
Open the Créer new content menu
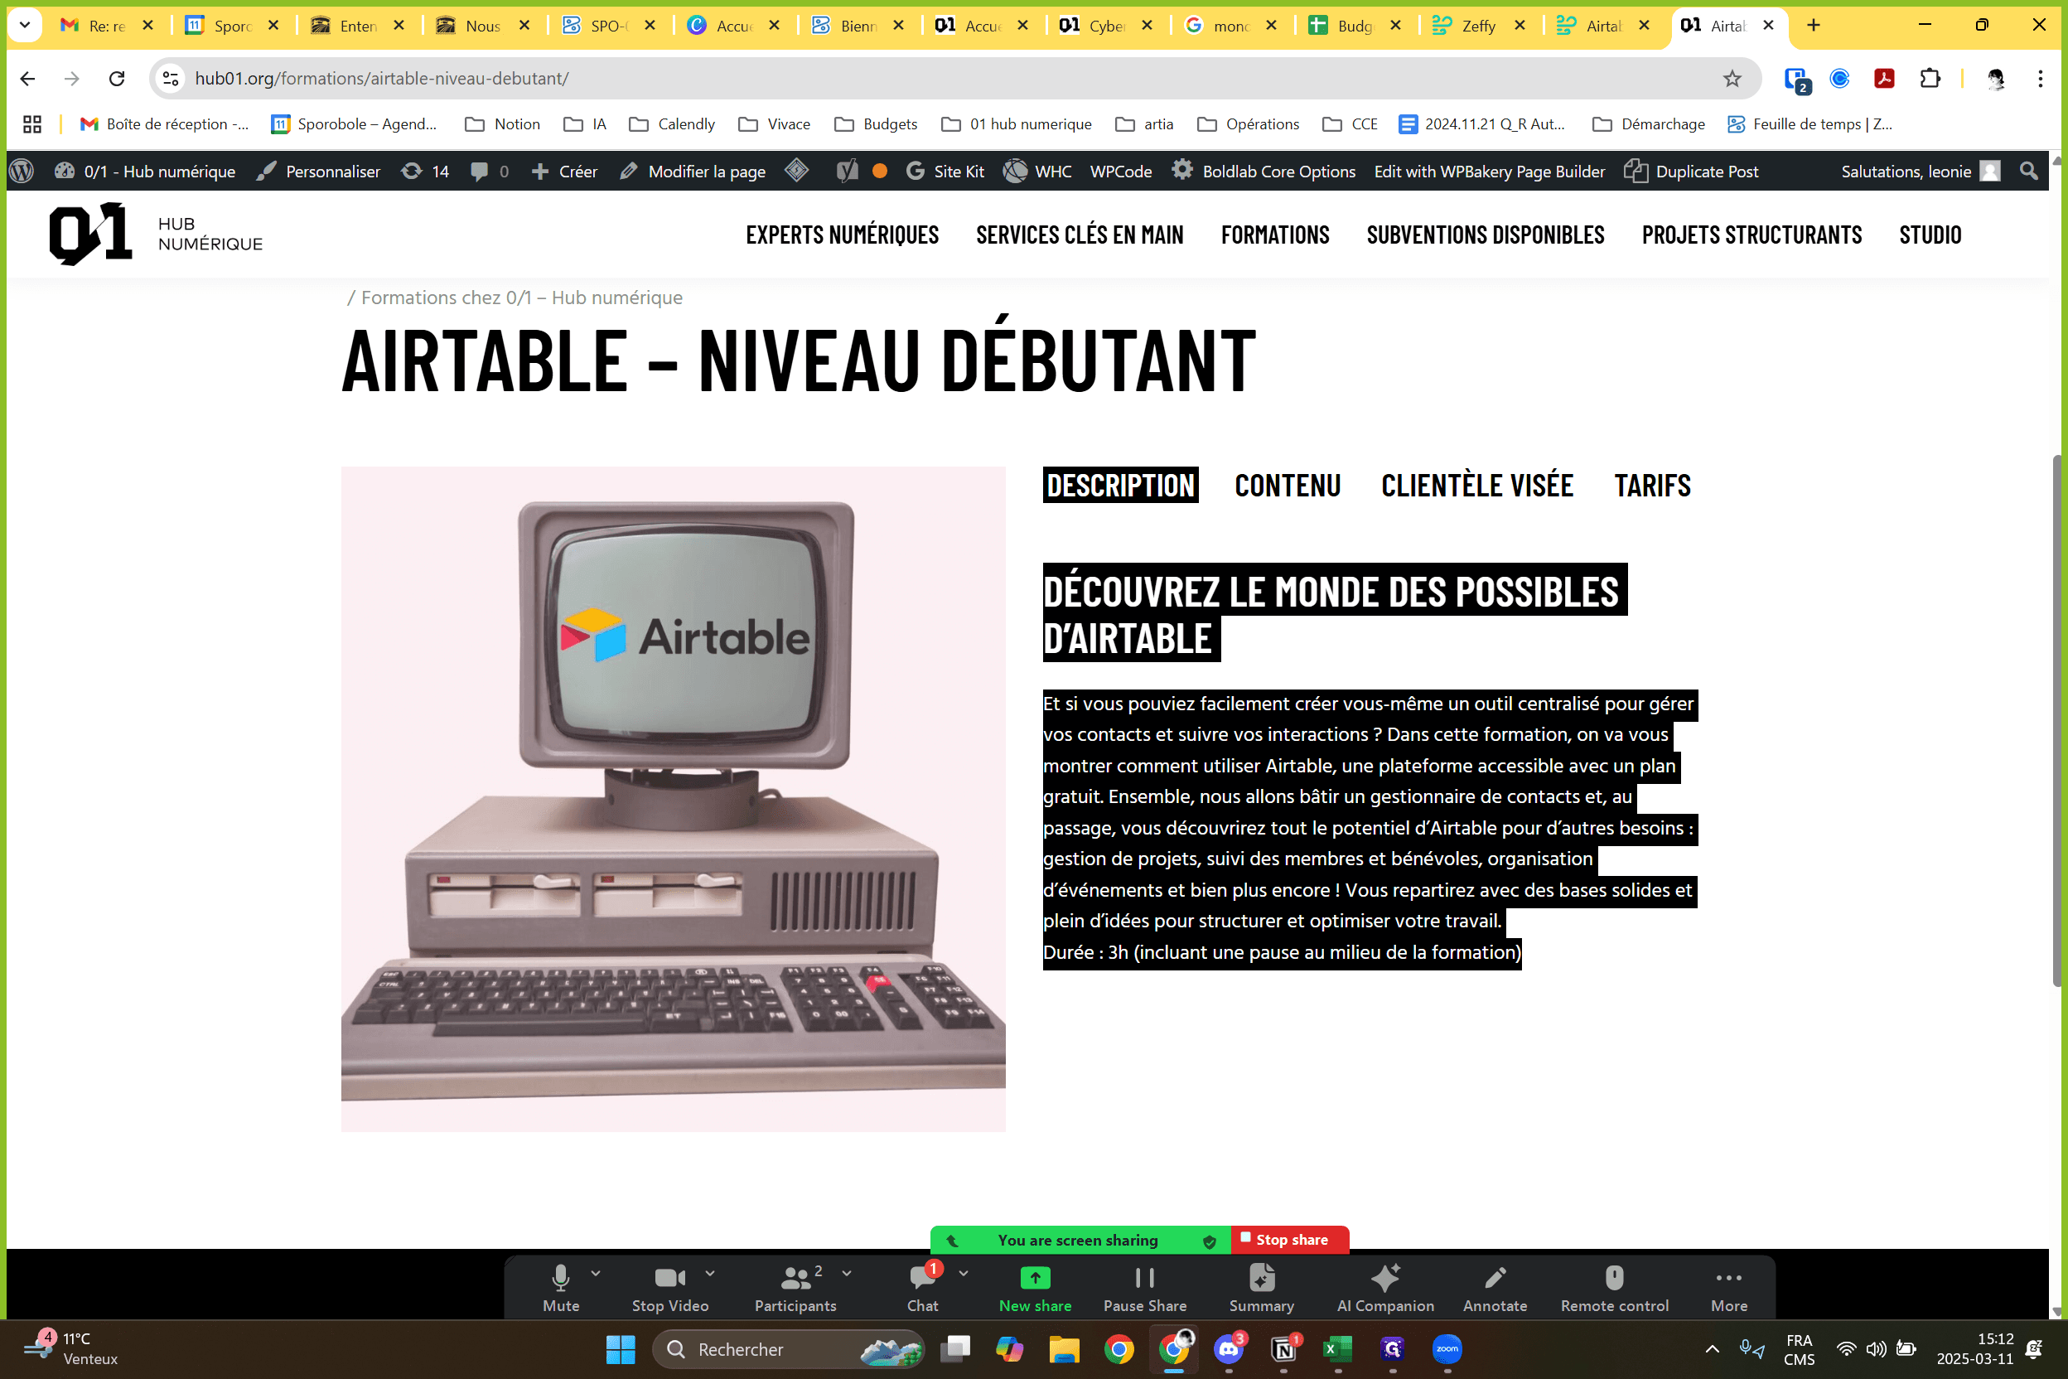pyautogui.click(x=564, y=172)
